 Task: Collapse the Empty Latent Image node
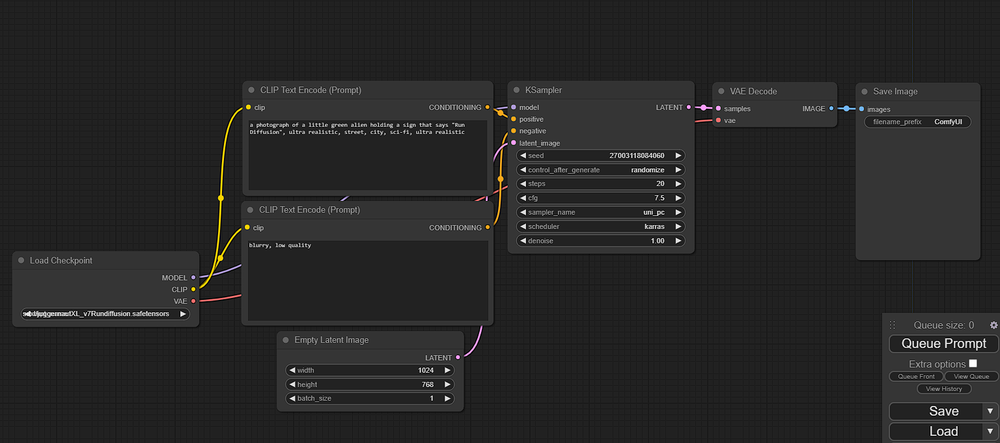coord(285,340)
